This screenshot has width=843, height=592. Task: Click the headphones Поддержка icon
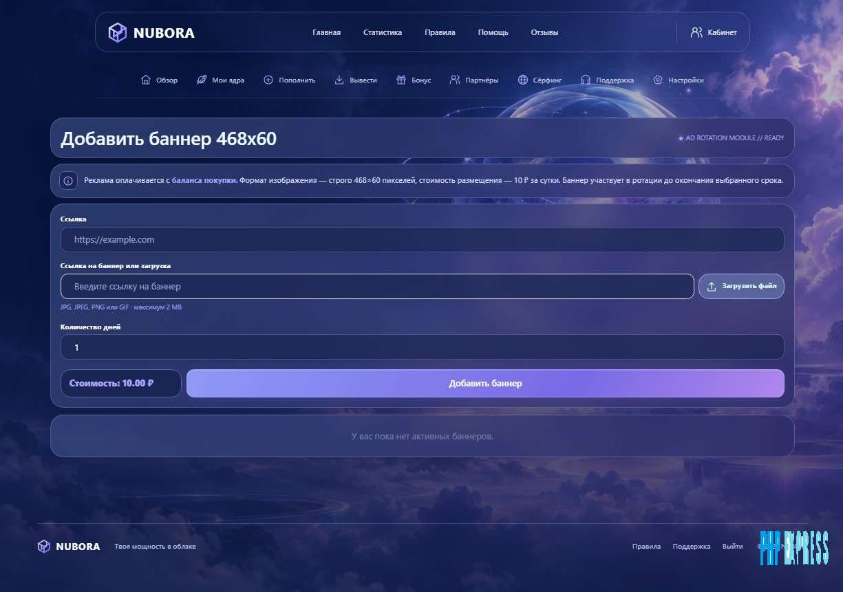(x=586, y=80)
